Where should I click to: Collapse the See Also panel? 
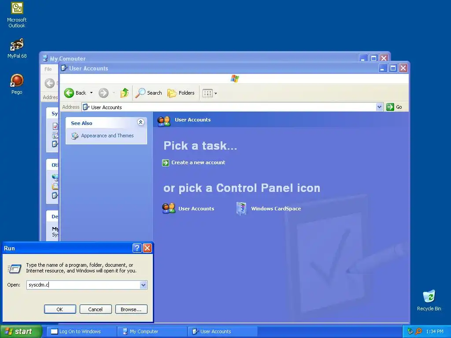[x=140, y=122]
